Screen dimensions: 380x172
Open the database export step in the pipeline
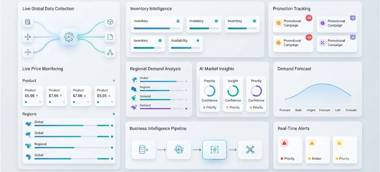pos(143,149)
